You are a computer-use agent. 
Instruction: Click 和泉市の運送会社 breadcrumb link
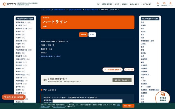[91, 10]
